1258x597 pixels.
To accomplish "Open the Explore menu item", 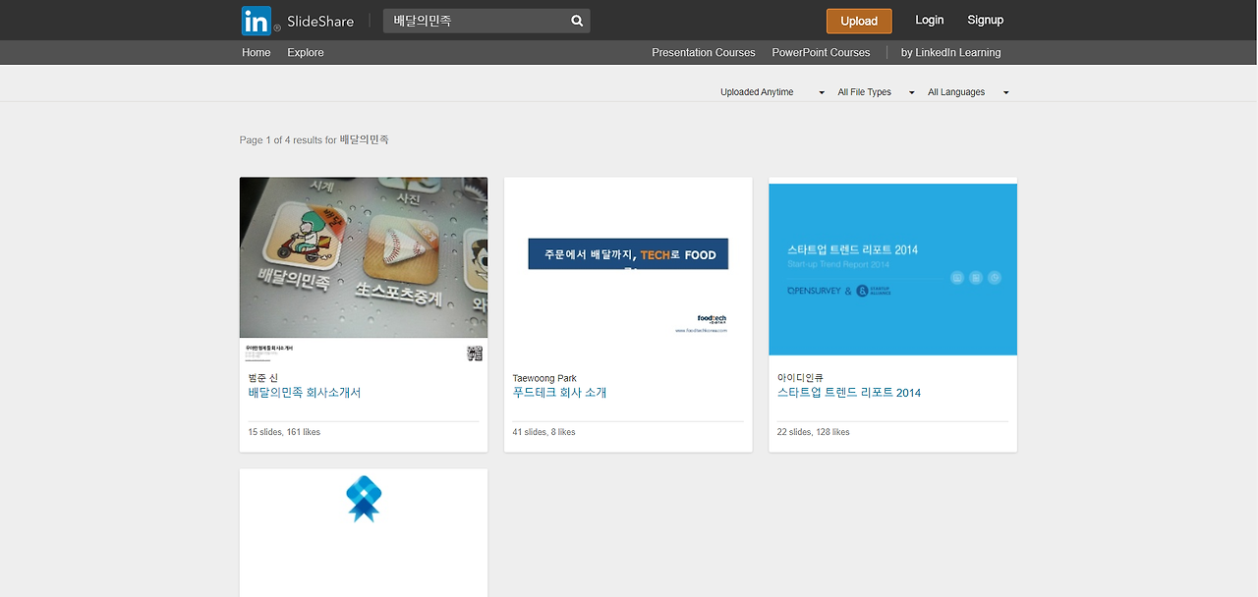I will coord(306,52).
